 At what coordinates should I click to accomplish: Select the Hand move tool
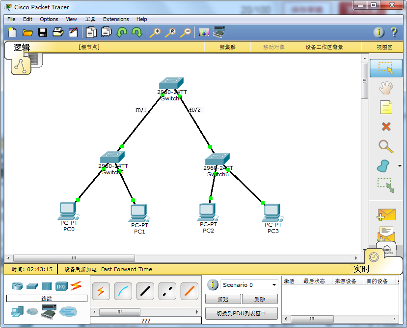pos(386,88)
